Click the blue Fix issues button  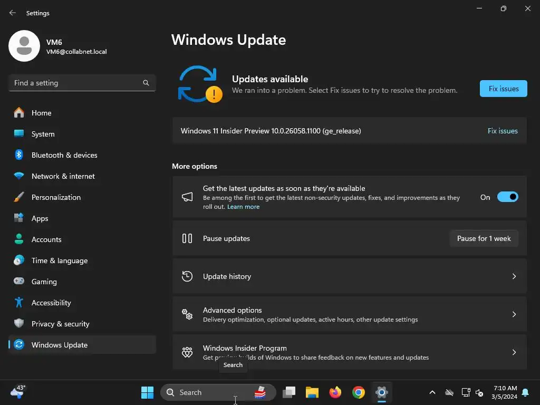[504, 89]
